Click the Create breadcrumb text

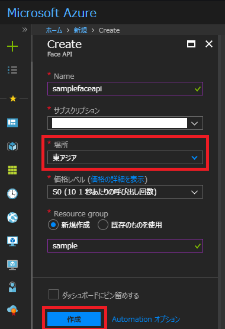[x=109, y=30]
